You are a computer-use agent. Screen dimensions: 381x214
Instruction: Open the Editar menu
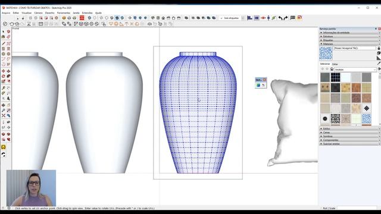pyautogui.click(x=16, y=13)
